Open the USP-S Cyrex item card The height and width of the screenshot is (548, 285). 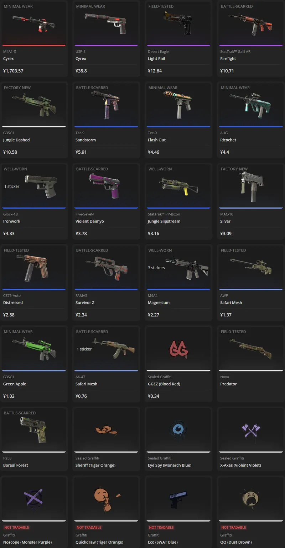click(x=107, y=39)
